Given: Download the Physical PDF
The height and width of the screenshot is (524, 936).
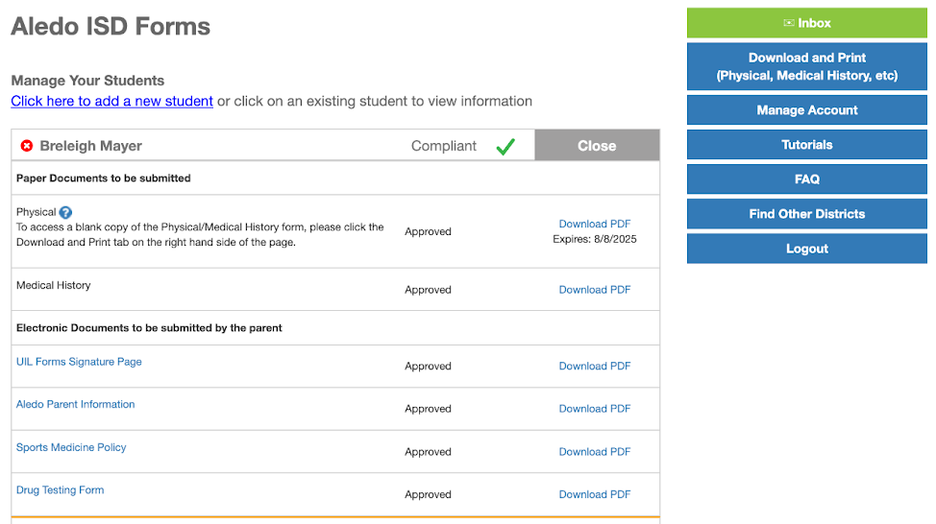Looking at the screenshot, I should click(595, 224).
